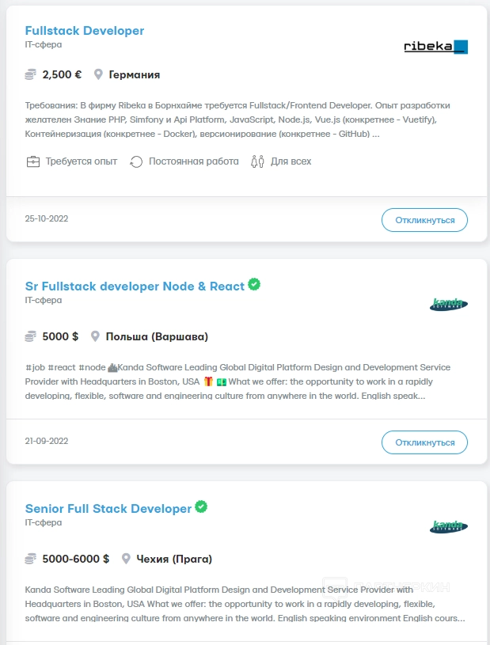
Task: Click verified badge on Senior Full Stack Developer
Action: click(201, 507)
